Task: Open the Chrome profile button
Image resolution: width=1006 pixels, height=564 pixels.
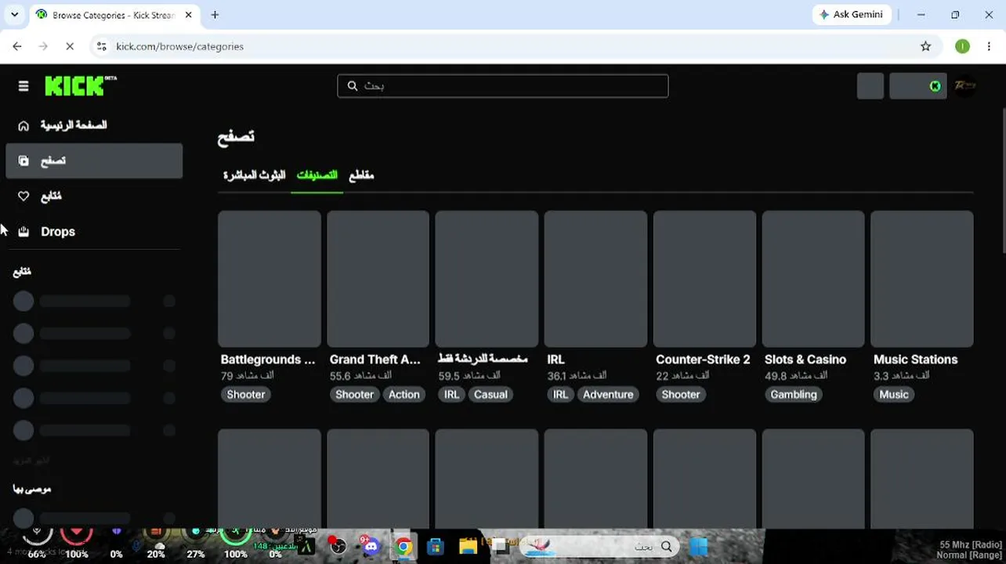Action: click(962, 46)
